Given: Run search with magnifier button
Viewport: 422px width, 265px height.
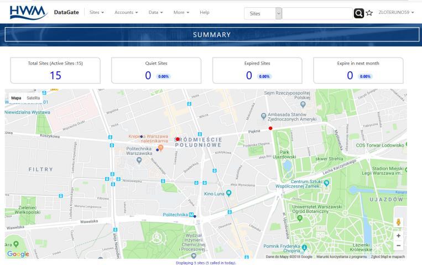Looking at the screenshot, I should click(359, 13).
